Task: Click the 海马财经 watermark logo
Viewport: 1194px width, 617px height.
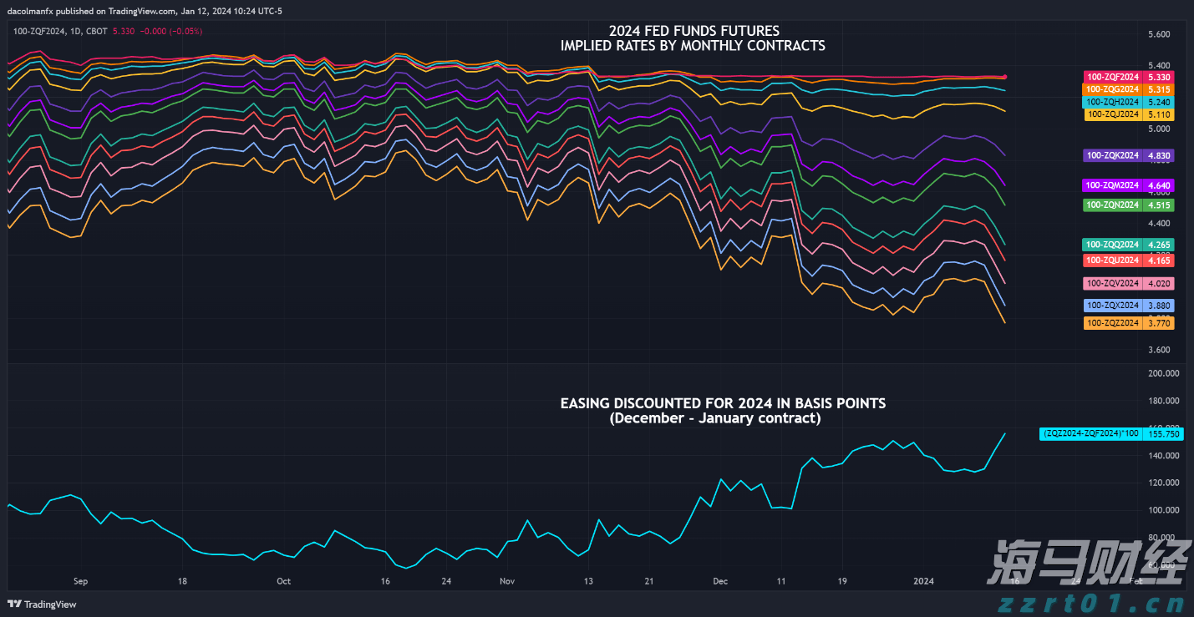Action: [x=1085, y=564]
